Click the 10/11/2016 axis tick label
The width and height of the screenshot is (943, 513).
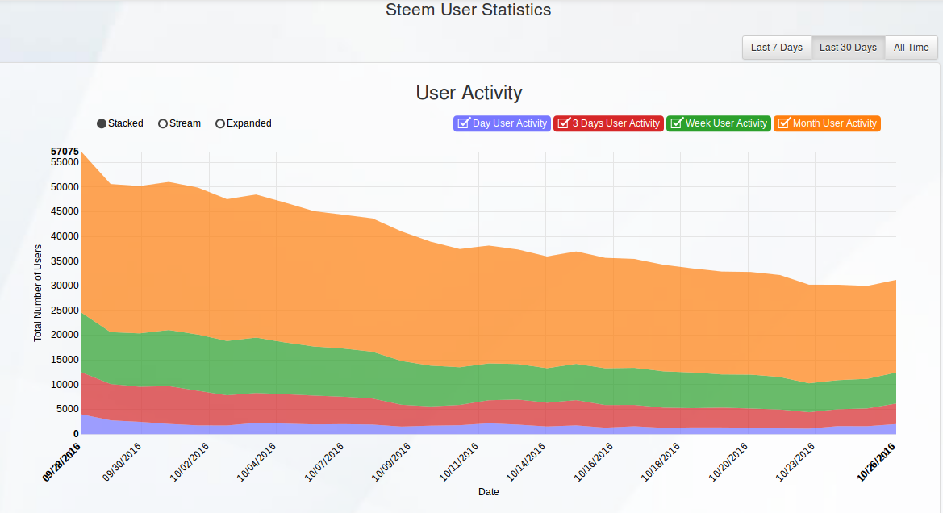[458, 462]
